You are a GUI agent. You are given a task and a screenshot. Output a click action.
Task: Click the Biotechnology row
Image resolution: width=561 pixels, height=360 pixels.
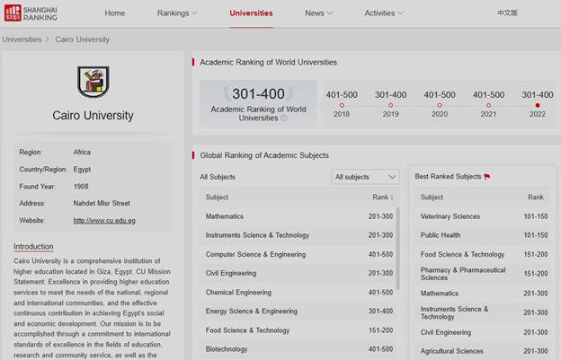pyautogui.click(x=299, y=349)
